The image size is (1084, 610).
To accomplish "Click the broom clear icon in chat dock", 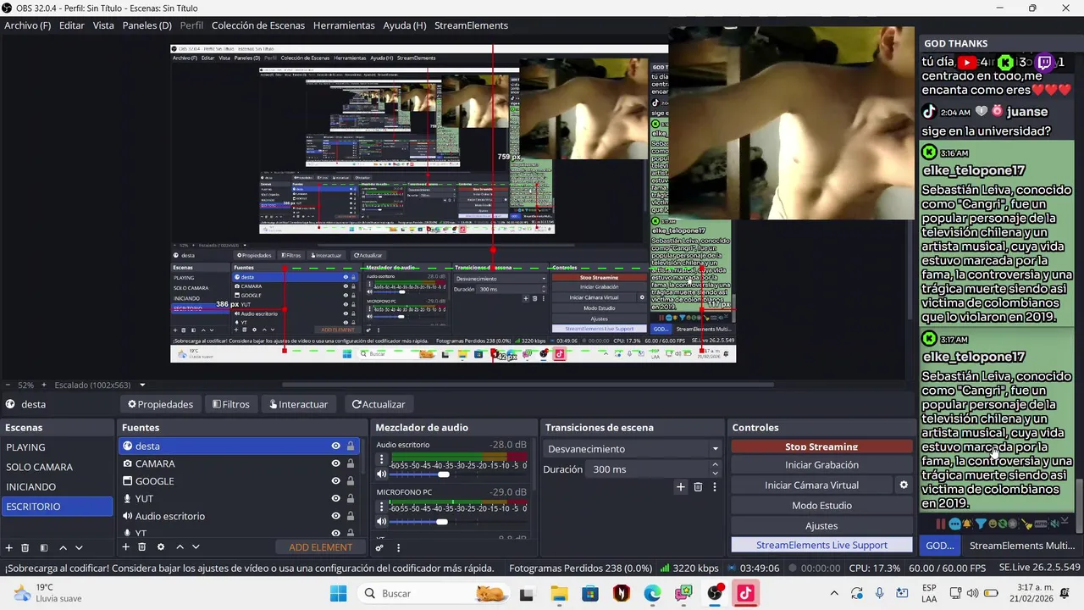I will tap(1027, 524).
